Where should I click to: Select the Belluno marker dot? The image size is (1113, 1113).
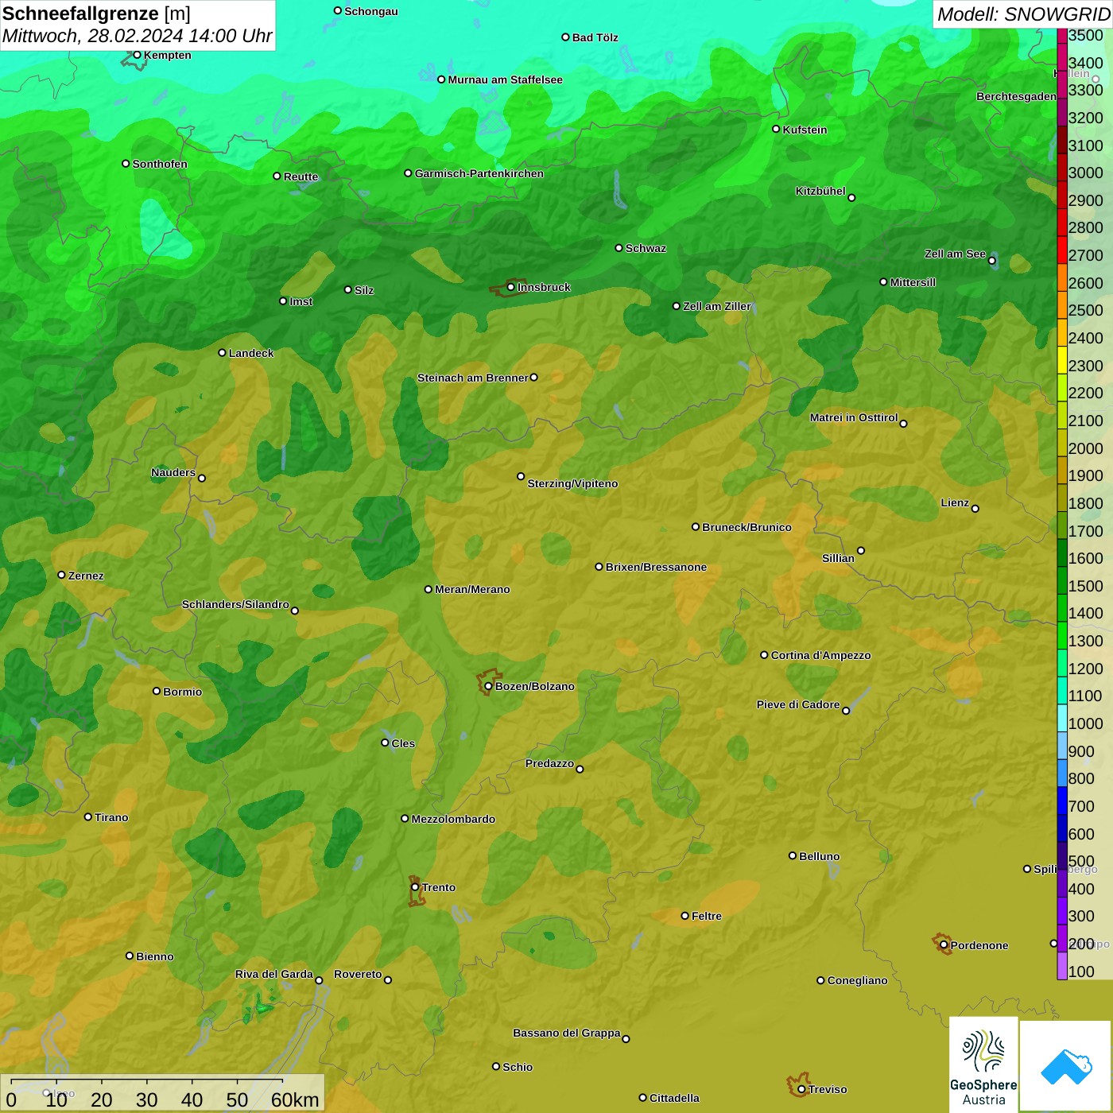[x=793, y=855]
